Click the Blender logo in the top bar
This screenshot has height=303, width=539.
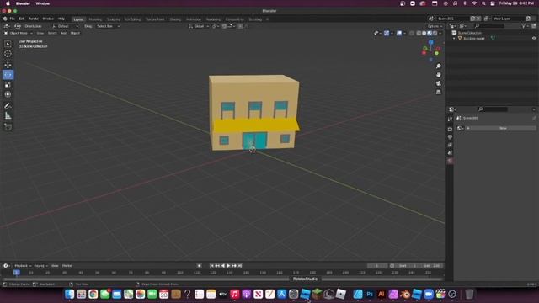pos(5,19)
